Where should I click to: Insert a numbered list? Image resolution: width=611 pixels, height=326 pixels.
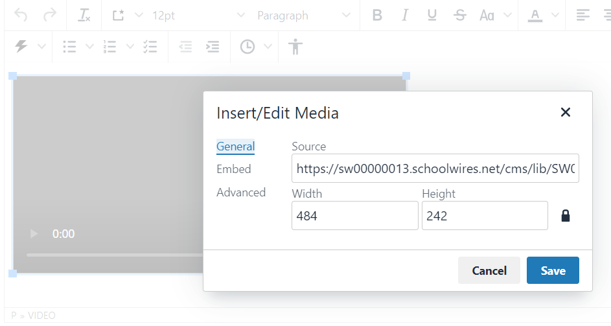[110, 47]
